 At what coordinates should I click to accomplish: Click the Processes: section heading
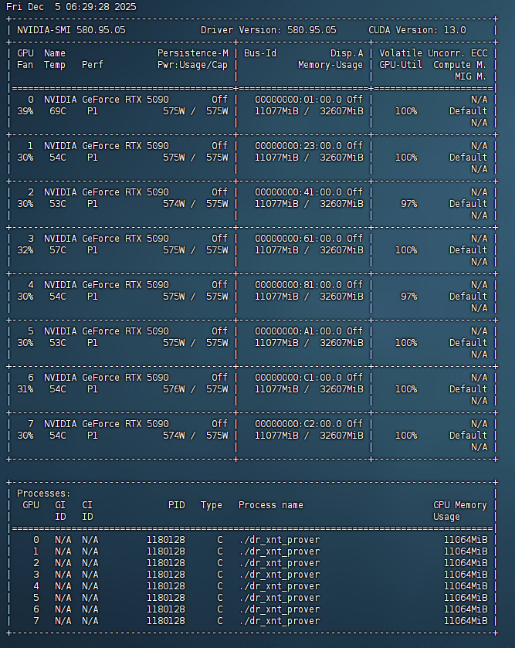[44, 494]
